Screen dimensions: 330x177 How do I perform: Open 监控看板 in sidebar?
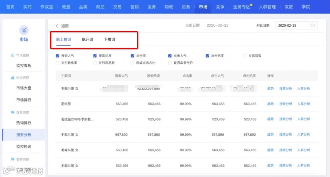pyautogui.click(x=24, y=65)
